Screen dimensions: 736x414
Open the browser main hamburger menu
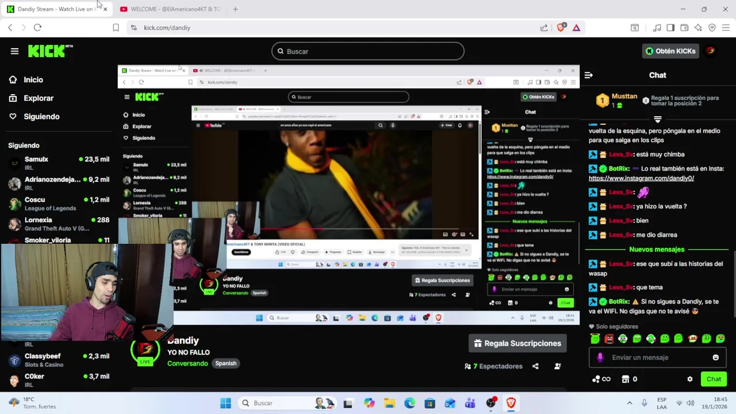pos(726,28)
